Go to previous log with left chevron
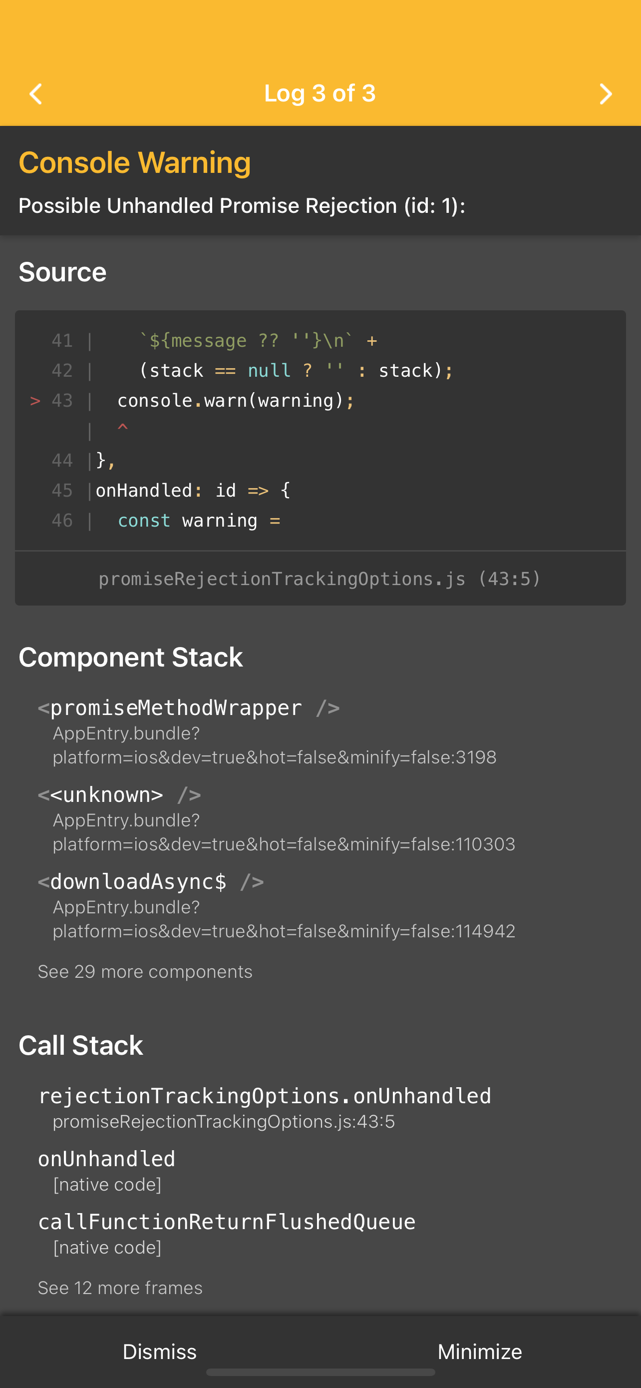The image size is (641, 1388). pos(35,94)
